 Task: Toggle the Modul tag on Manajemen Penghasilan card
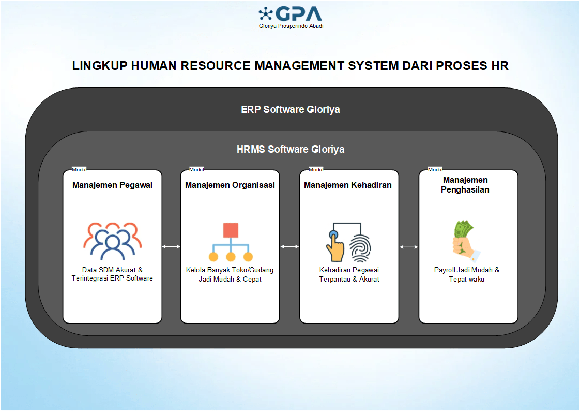click(x=434, y=169)
